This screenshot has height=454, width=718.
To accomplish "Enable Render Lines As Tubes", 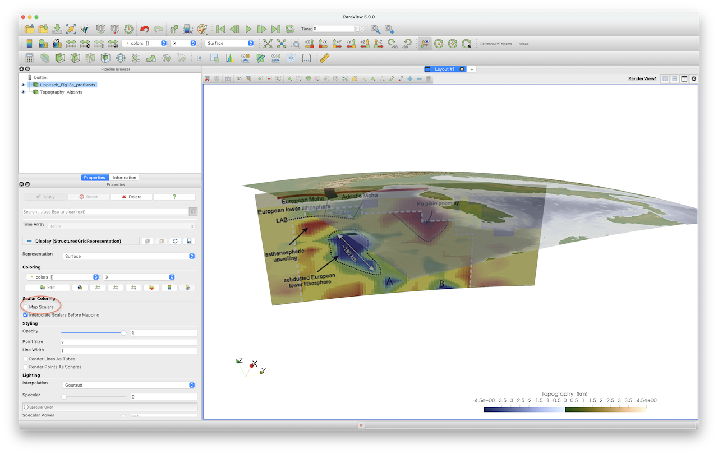I will coord(26,359).
